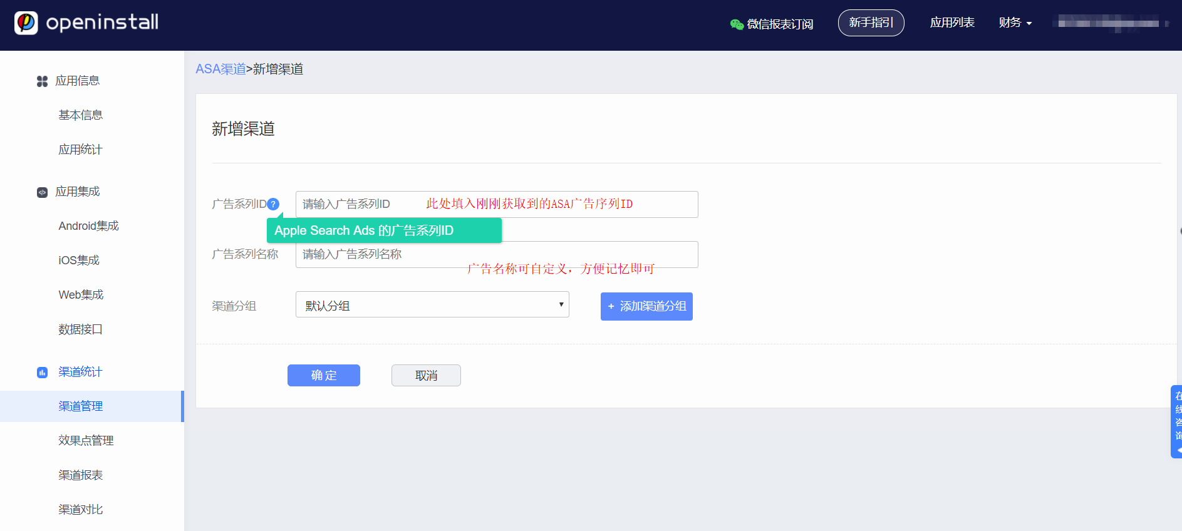Click the WeChat report subscription icon

[737, 24]
